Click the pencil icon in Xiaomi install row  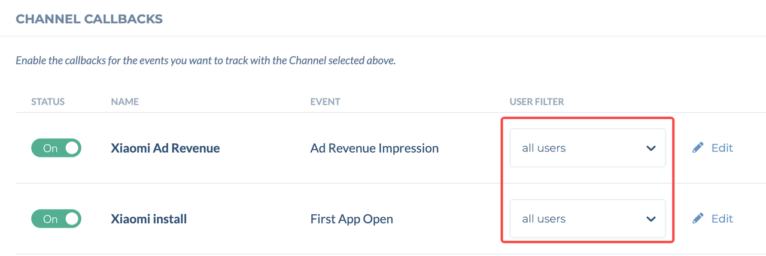pyautogui.click(x=698, y=219)
